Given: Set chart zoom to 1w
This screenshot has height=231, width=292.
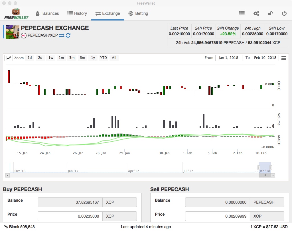Looking at the screenshot, I should 51,58.
